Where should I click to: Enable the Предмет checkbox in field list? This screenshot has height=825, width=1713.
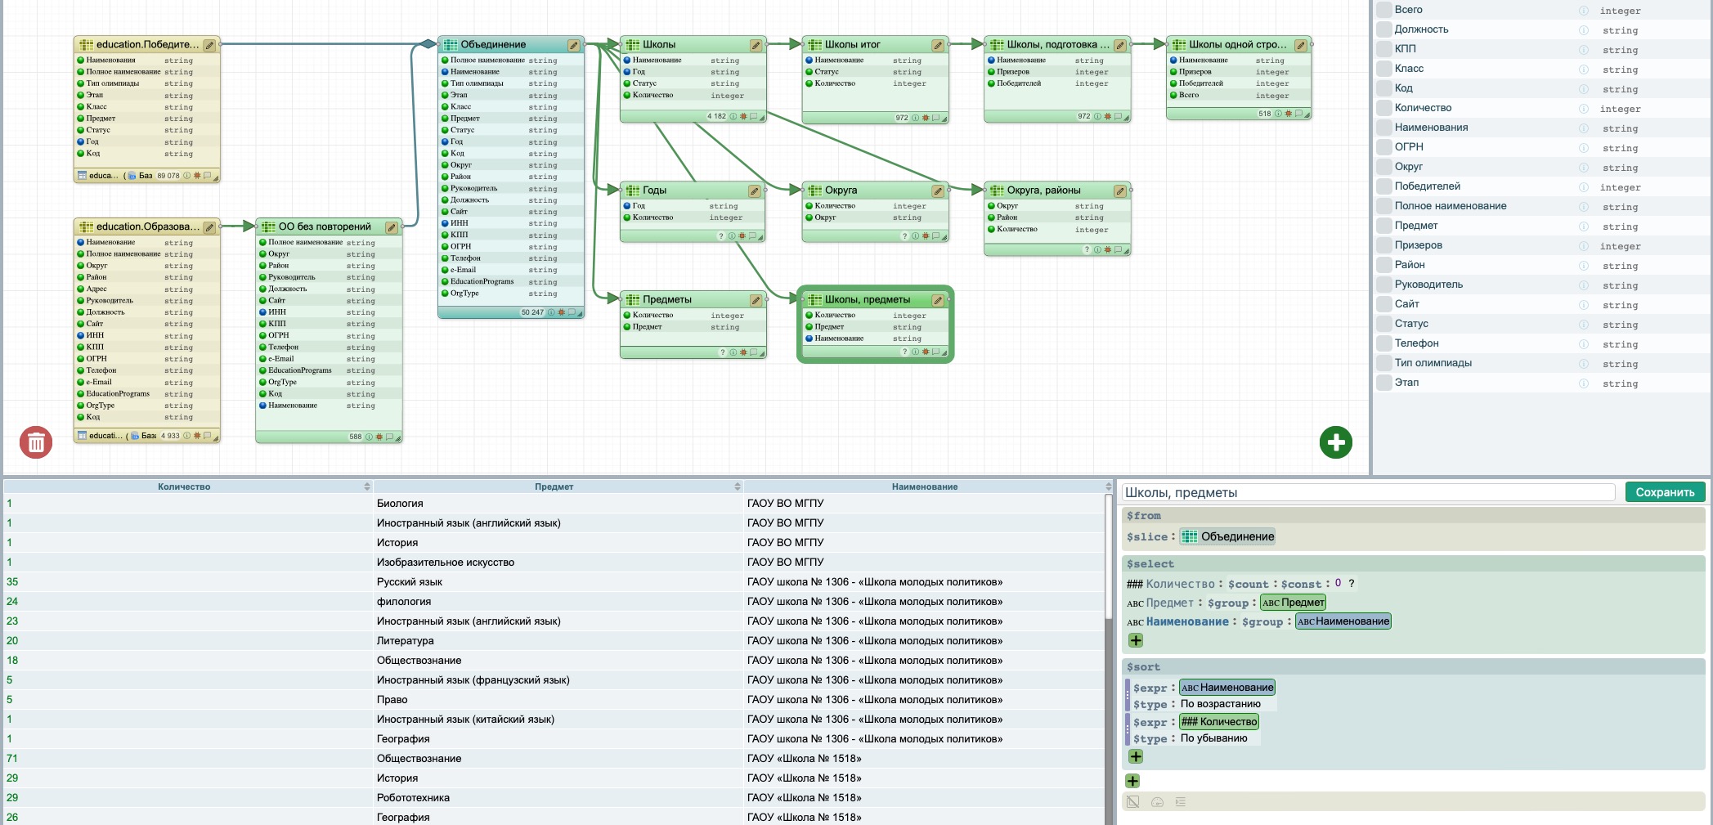click(x=1384, y=226)
